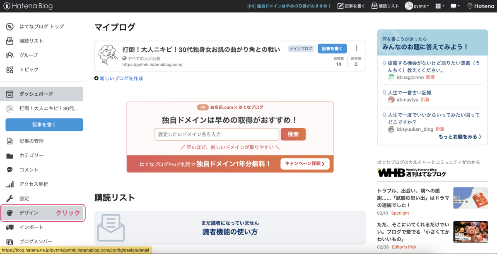Click 記事を書く button in the blog card
The width and height of the screenshot is (497, 254).
click(x=332, y=48)
